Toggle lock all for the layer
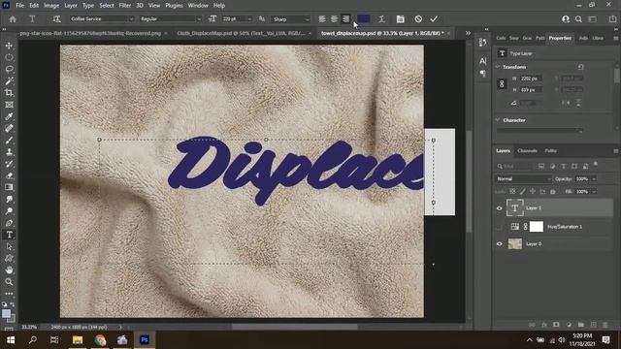 point(552,192)
